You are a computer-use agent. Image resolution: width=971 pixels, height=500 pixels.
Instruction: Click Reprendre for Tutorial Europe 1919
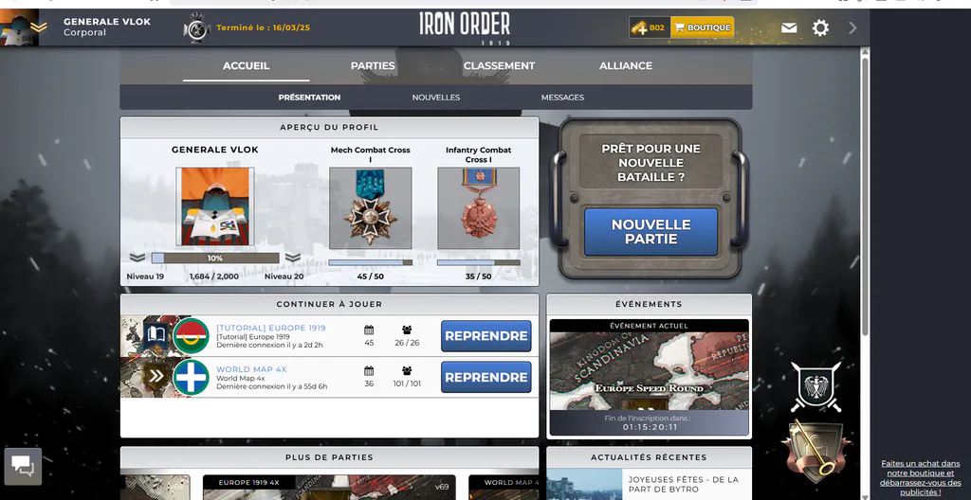tap(486, 336)
